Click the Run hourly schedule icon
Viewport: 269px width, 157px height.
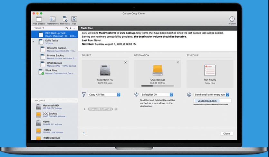(210, 70)
